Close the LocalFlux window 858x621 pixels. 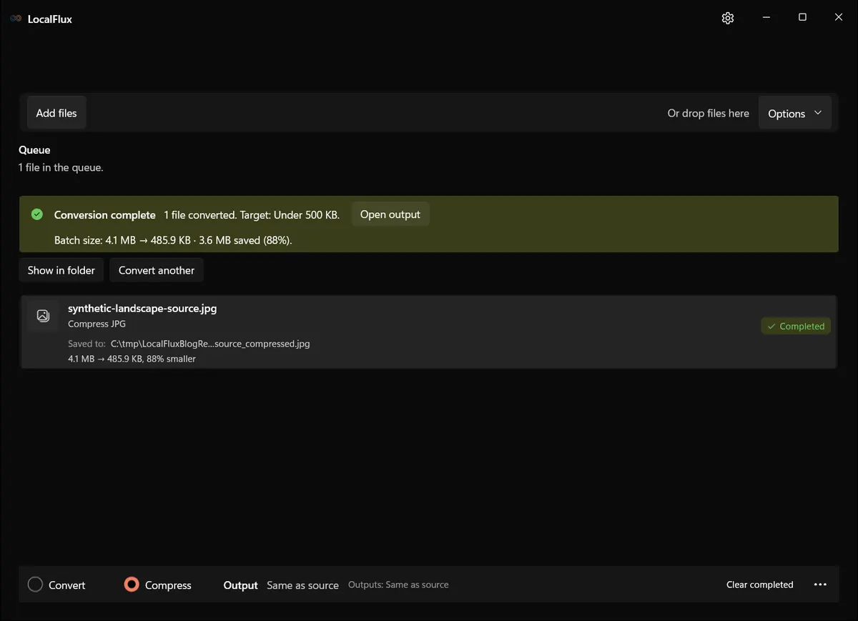[x=839, y=18]
